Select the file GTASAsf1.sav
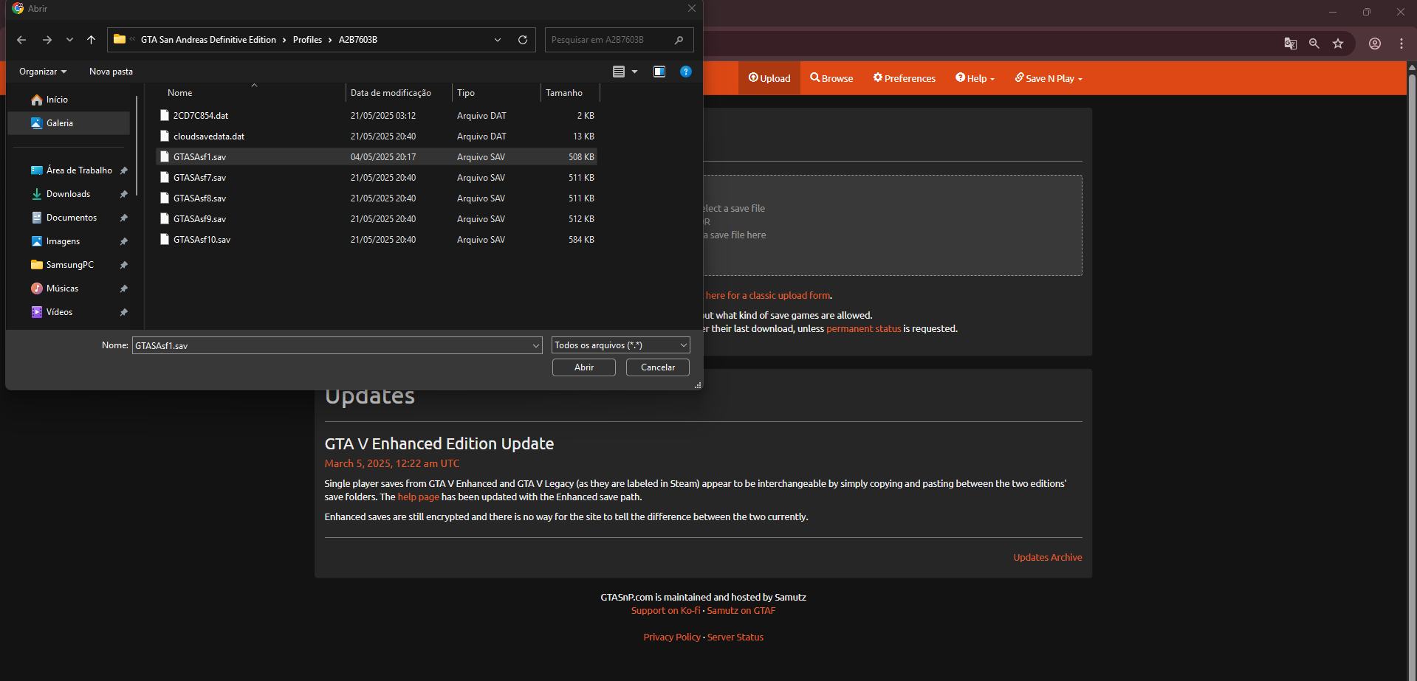Screen dimensions: 1417x681 click(377, 157)
